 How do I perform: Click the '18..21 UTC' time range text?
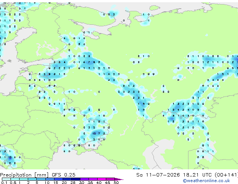(197, 175)
